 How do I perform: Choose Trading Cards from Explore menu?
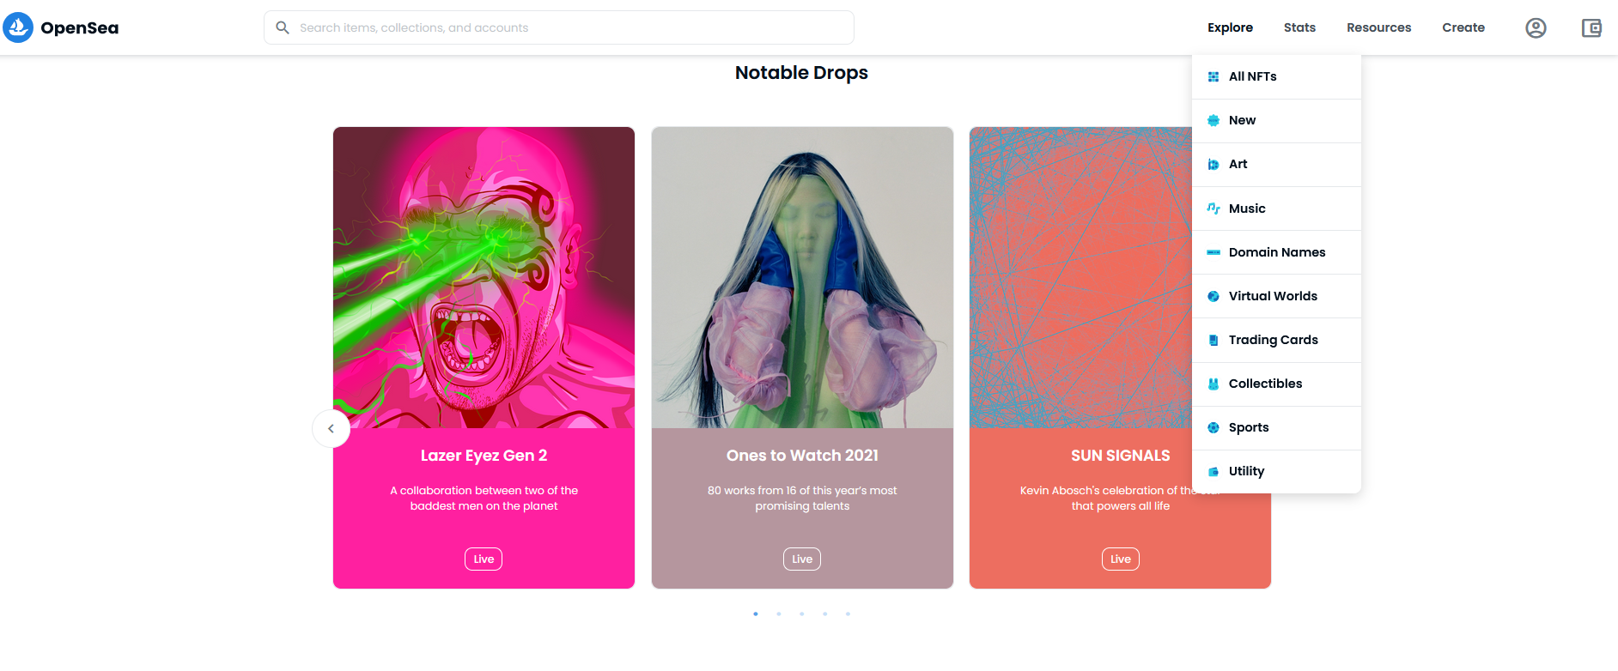[1276, 340]
